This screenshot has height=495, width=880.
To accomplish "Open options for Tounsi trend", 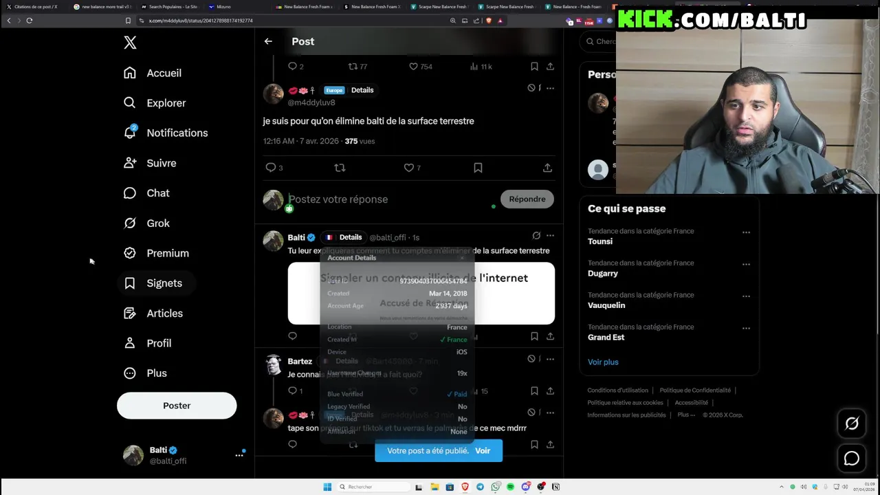I will click(746, 232).
